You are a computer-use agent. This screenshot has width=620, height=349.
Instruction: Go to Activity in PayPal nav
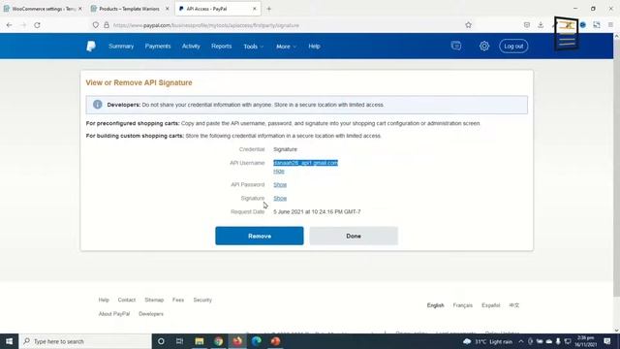click(191, 47)
